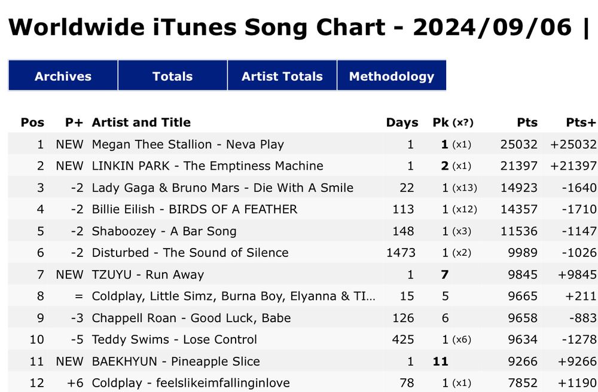This screenshot has height=392, width=598.
Task: Select Megan Thee Stallion - Neva Play row
Action: (188, 145)
